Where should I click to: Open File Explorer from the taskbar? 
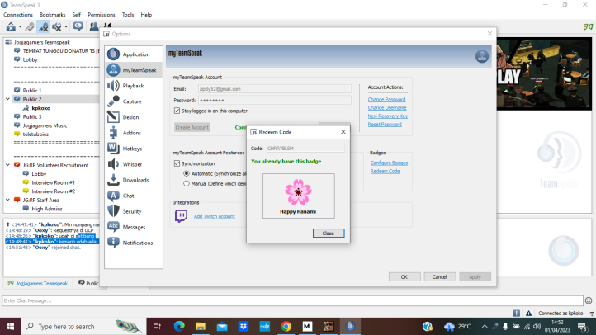(x=201, y=326)
